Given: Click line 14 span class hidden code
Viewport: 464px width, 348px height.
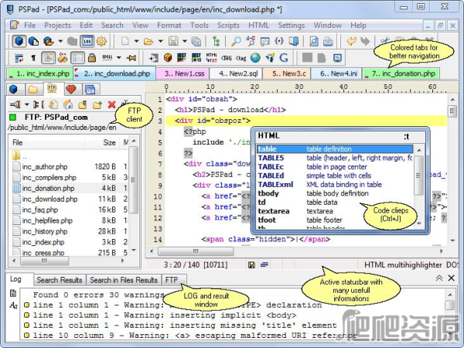Looking at the screenshot, I should [x=266, y=239].
